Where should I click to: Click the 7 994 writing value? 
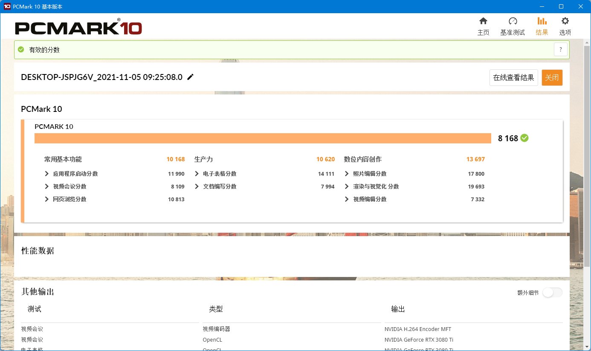pyautogui.click(x=328, y=186)
